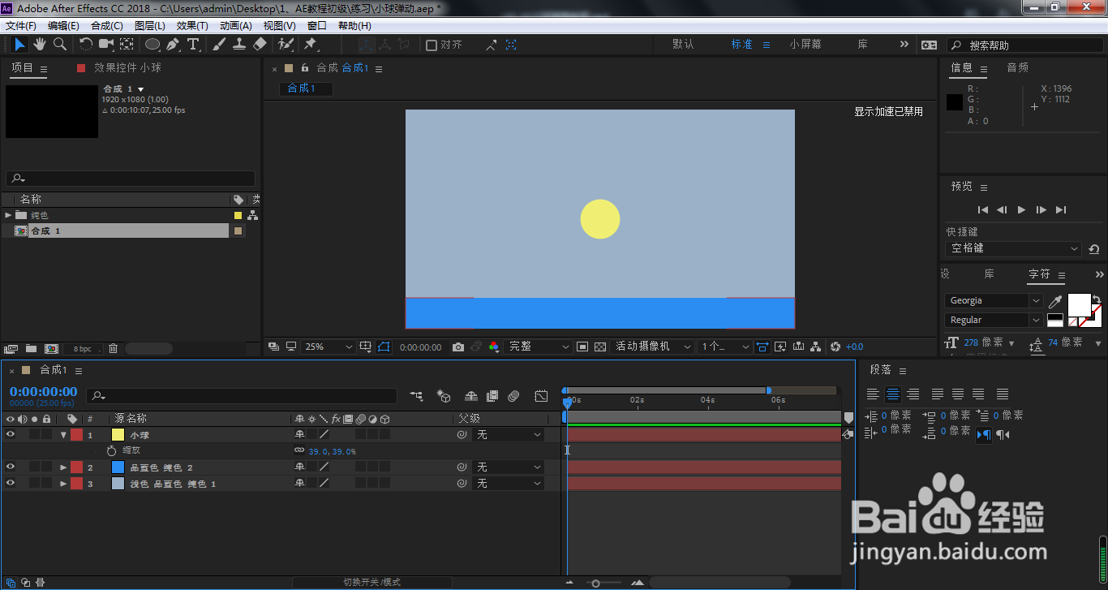
Task: Open the 文件(F) menu
Action: pos(21,26)
